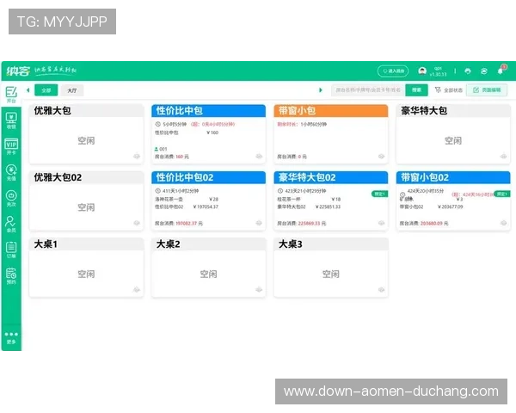Viewport: 516px width, 413px height.
Task: Click the corner icon on 大桌3 card
Action: tap(381, 289)
